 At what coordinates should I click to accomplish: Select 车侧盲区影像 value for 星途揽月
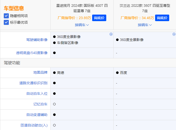[67, 43]
